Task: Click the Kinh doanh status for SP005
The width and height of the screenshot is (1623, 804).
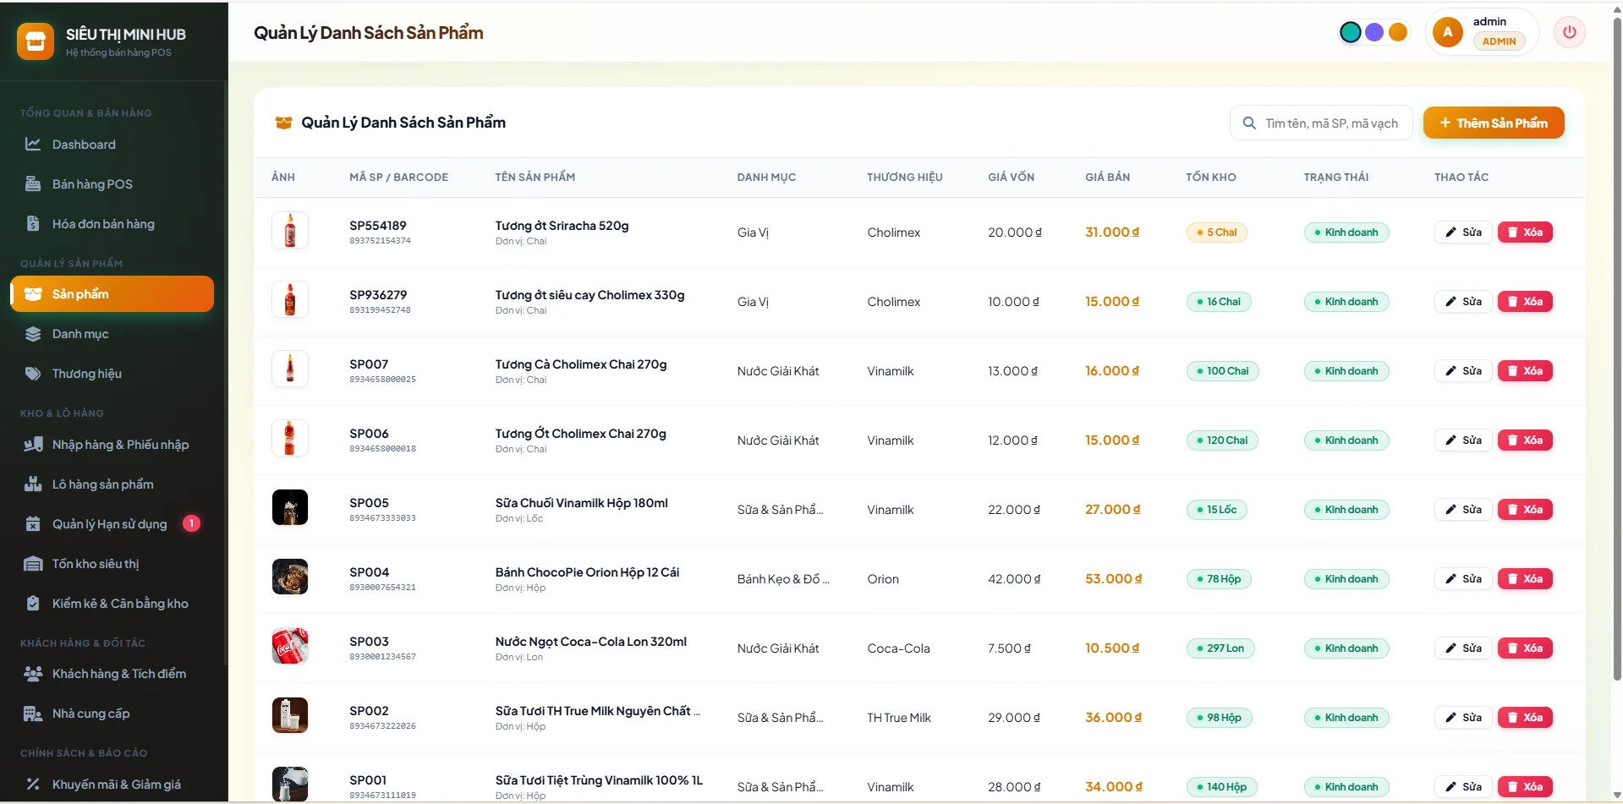Action: [1346, 510]
